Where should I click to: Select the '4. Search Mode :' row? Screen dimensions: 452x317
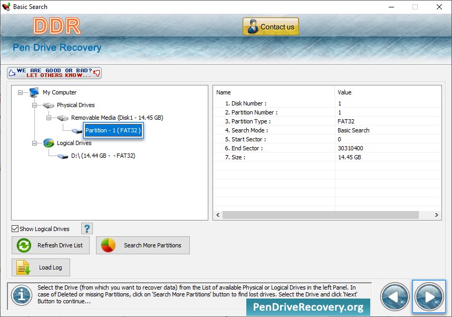pyautogui.click(x=328, y=130)
